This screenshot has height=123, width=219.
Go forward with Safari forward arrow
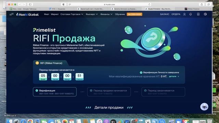pos(24,4)
